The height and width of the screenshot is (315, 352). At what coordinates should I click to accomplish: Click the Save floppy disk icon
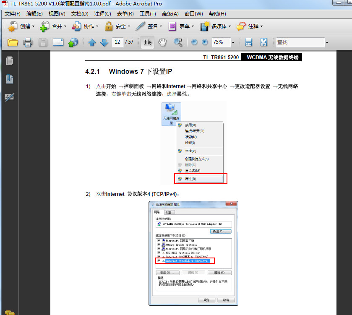click(43, 42)
